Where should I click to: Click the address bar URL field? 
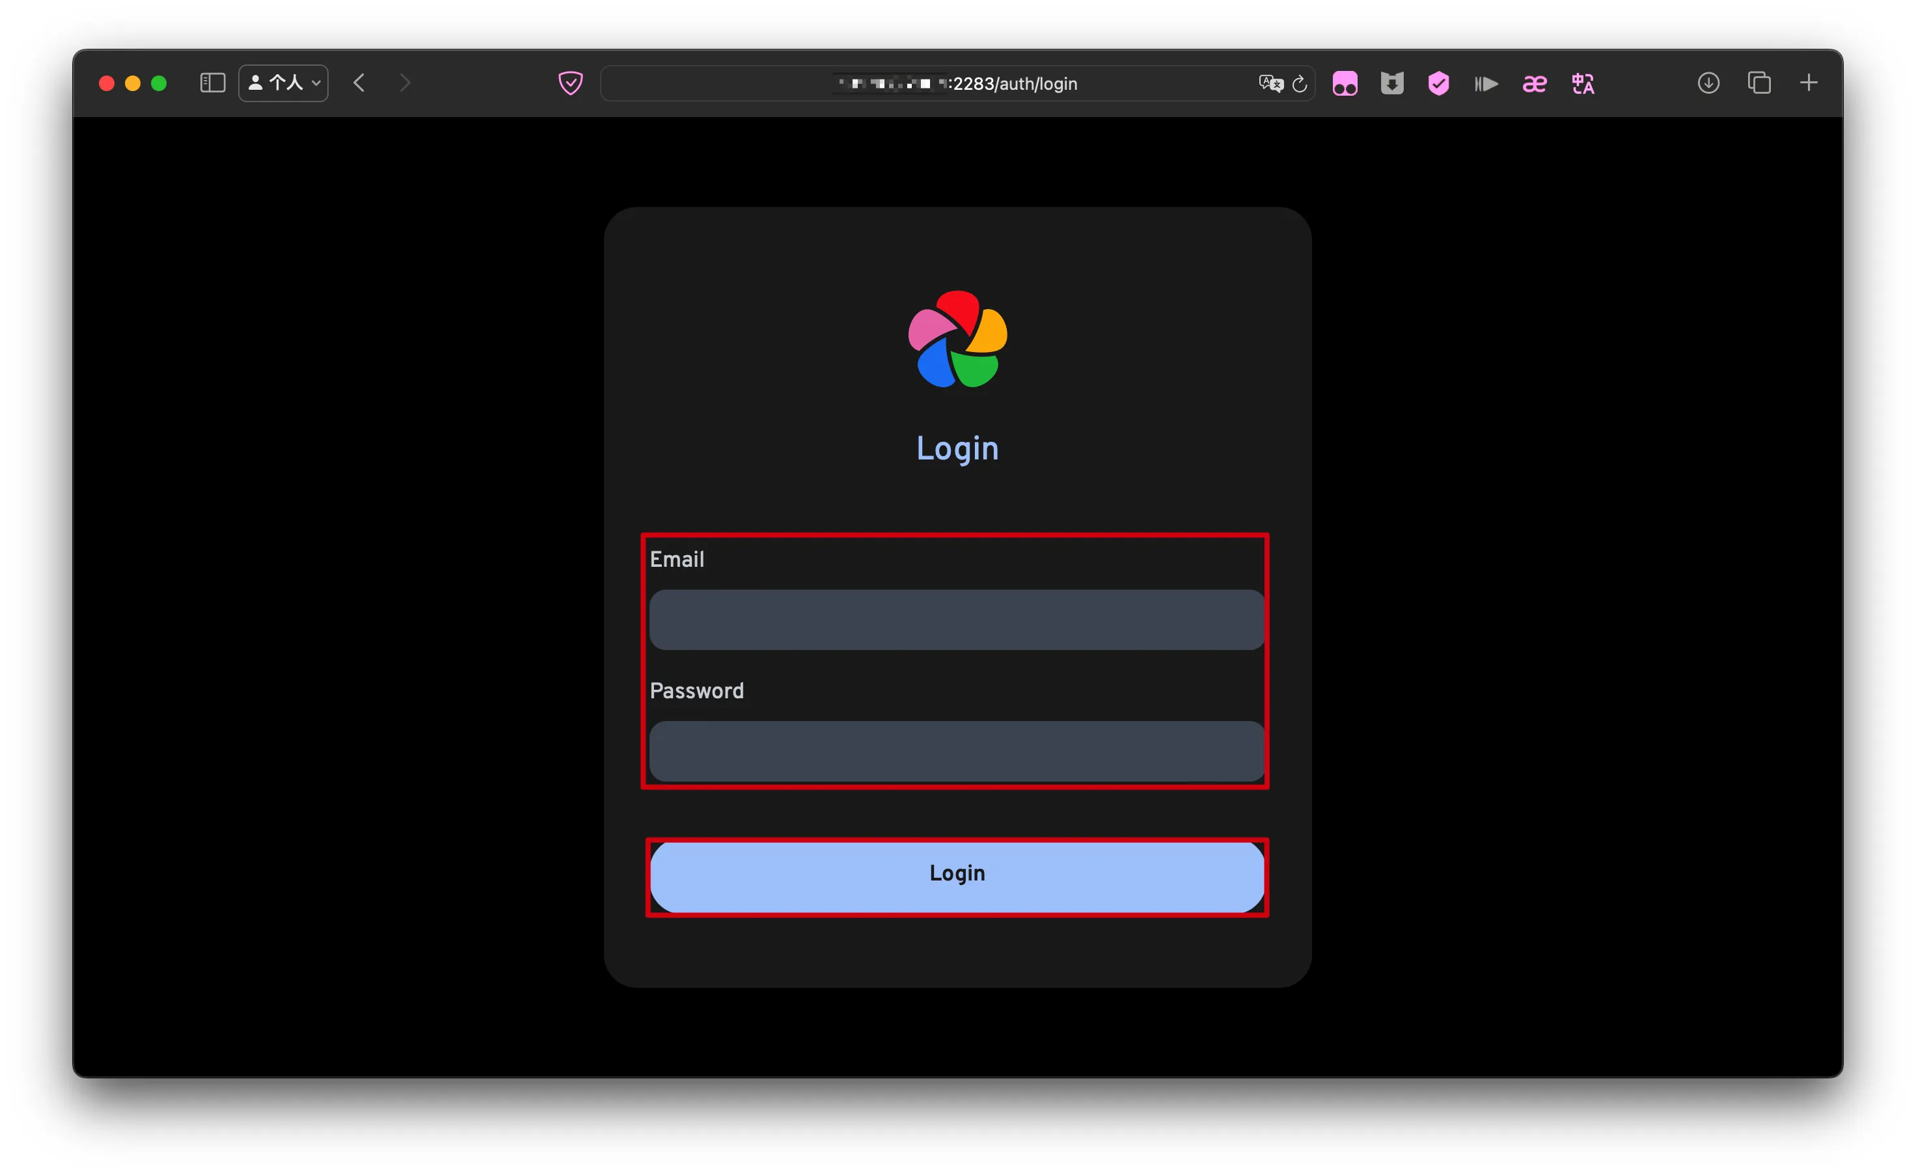(957, 83)
